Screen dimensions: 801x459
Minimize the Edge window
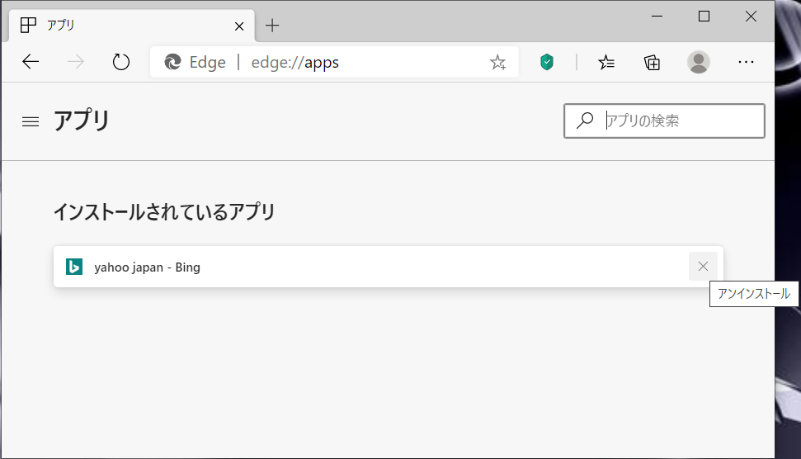[657, 17]
